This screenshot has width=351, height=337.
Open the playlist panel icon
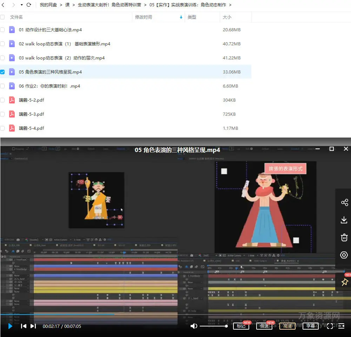click(341, 326)
